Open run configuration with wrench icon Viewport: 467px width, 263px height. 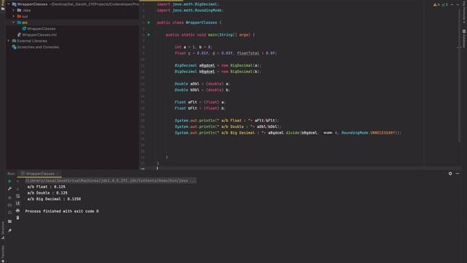[9, 188]
